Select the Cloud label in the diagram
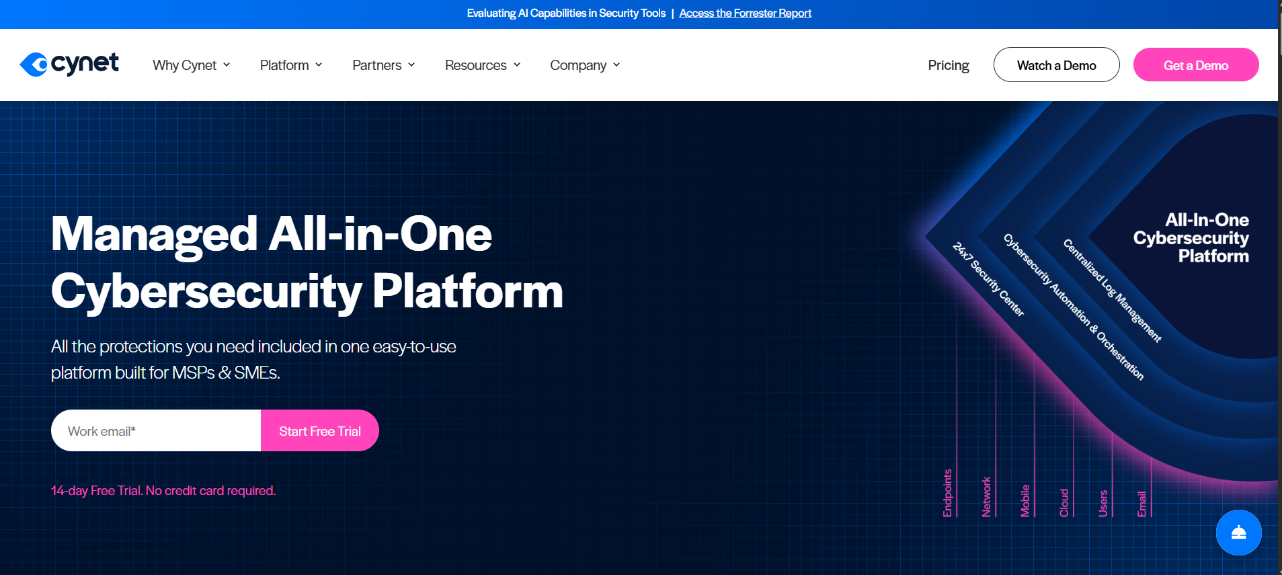This screenshot has height=575, width=1282. pyautogui.click(x=1064, y=503)
